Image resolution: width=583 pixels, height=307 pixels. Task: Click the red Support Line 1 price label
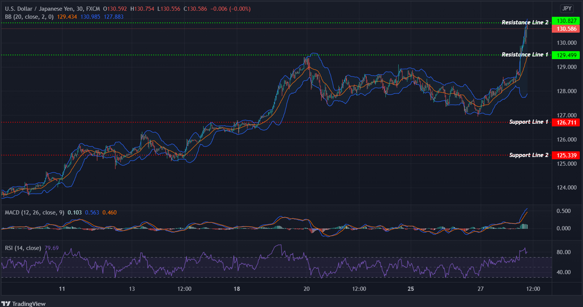[565, 122]
